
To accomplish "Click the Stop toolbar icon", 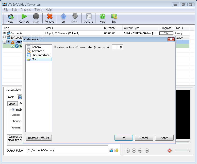I will pyautogui.click(x=36, y=16).
